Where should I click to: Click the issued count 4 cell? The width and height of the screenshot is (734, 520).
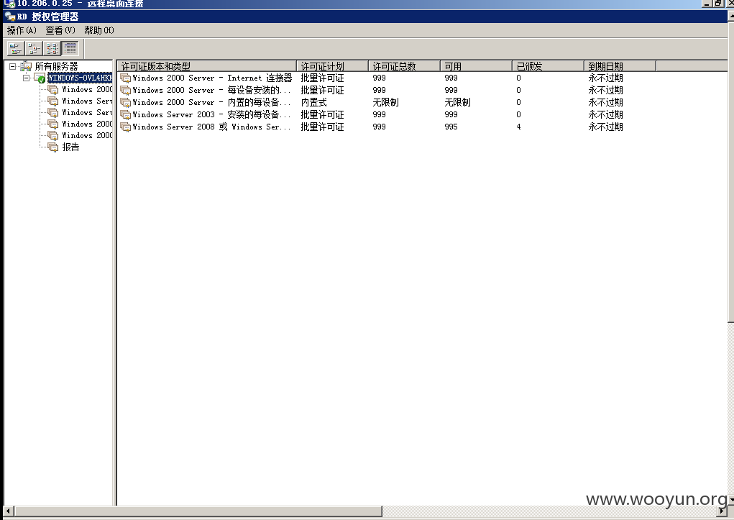click(518, 127)
